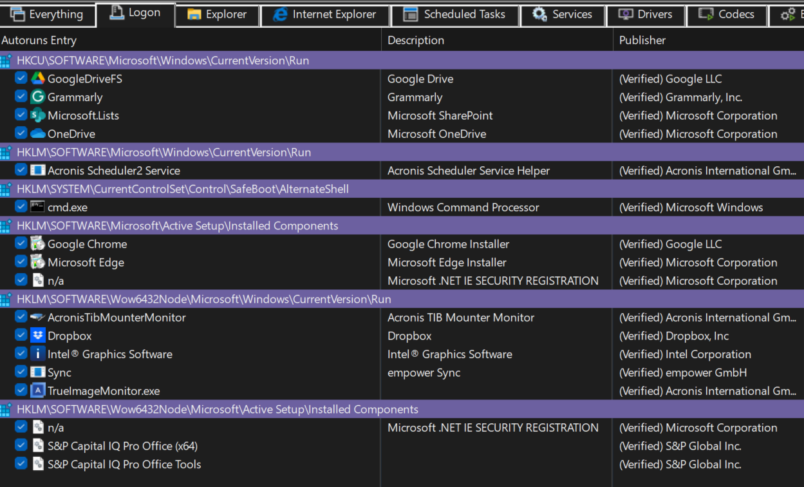Uncheck the Dropbox autorun entry
The height and width of the screenshot is (487, 804).
(x=21, y=335)
